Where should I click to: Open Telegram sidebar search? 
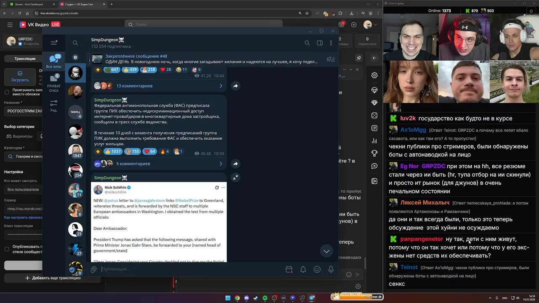[75, 43]
